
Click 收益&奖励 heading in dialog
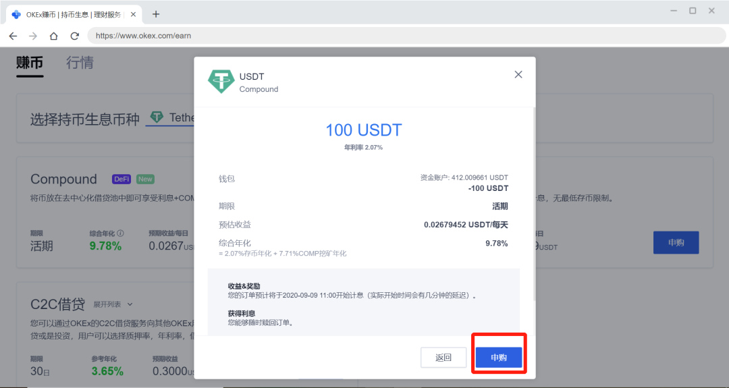244,286
